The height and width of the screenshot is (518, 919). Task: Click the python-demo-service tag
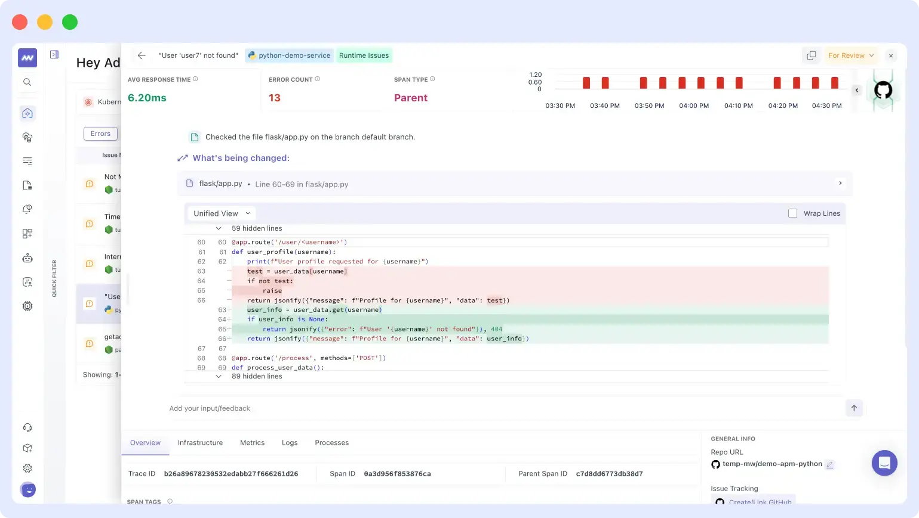[x=289, y=55]
